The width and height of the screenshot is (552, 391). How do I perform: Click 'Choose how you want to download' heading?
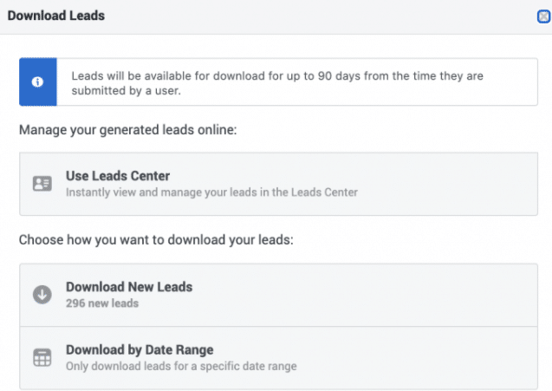point(156,240)
